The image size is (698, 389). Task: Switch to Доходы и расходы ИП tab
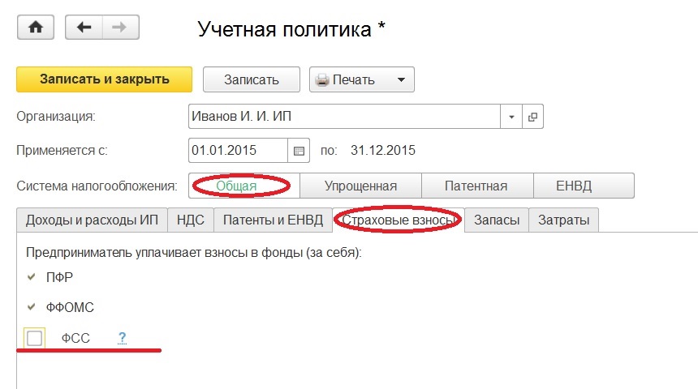pyautogui.click(x=93, y=220)
